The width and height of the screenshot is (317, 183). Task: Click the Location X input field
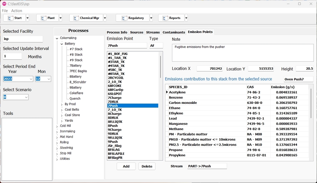pos(209,69)
